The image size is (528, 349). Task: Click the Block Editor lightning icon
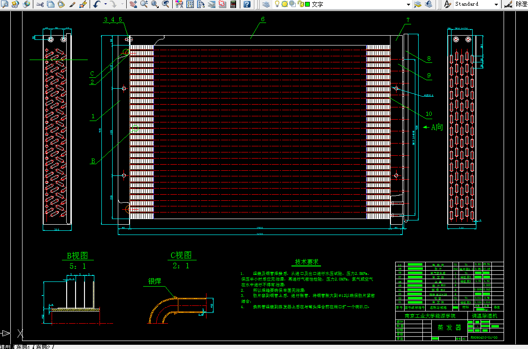83,4
